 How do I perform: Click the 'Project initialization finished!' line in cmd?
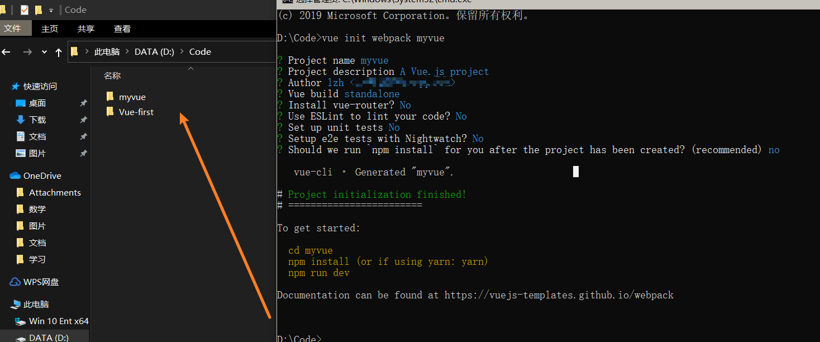pyautogui.click(x=377, y=194)
